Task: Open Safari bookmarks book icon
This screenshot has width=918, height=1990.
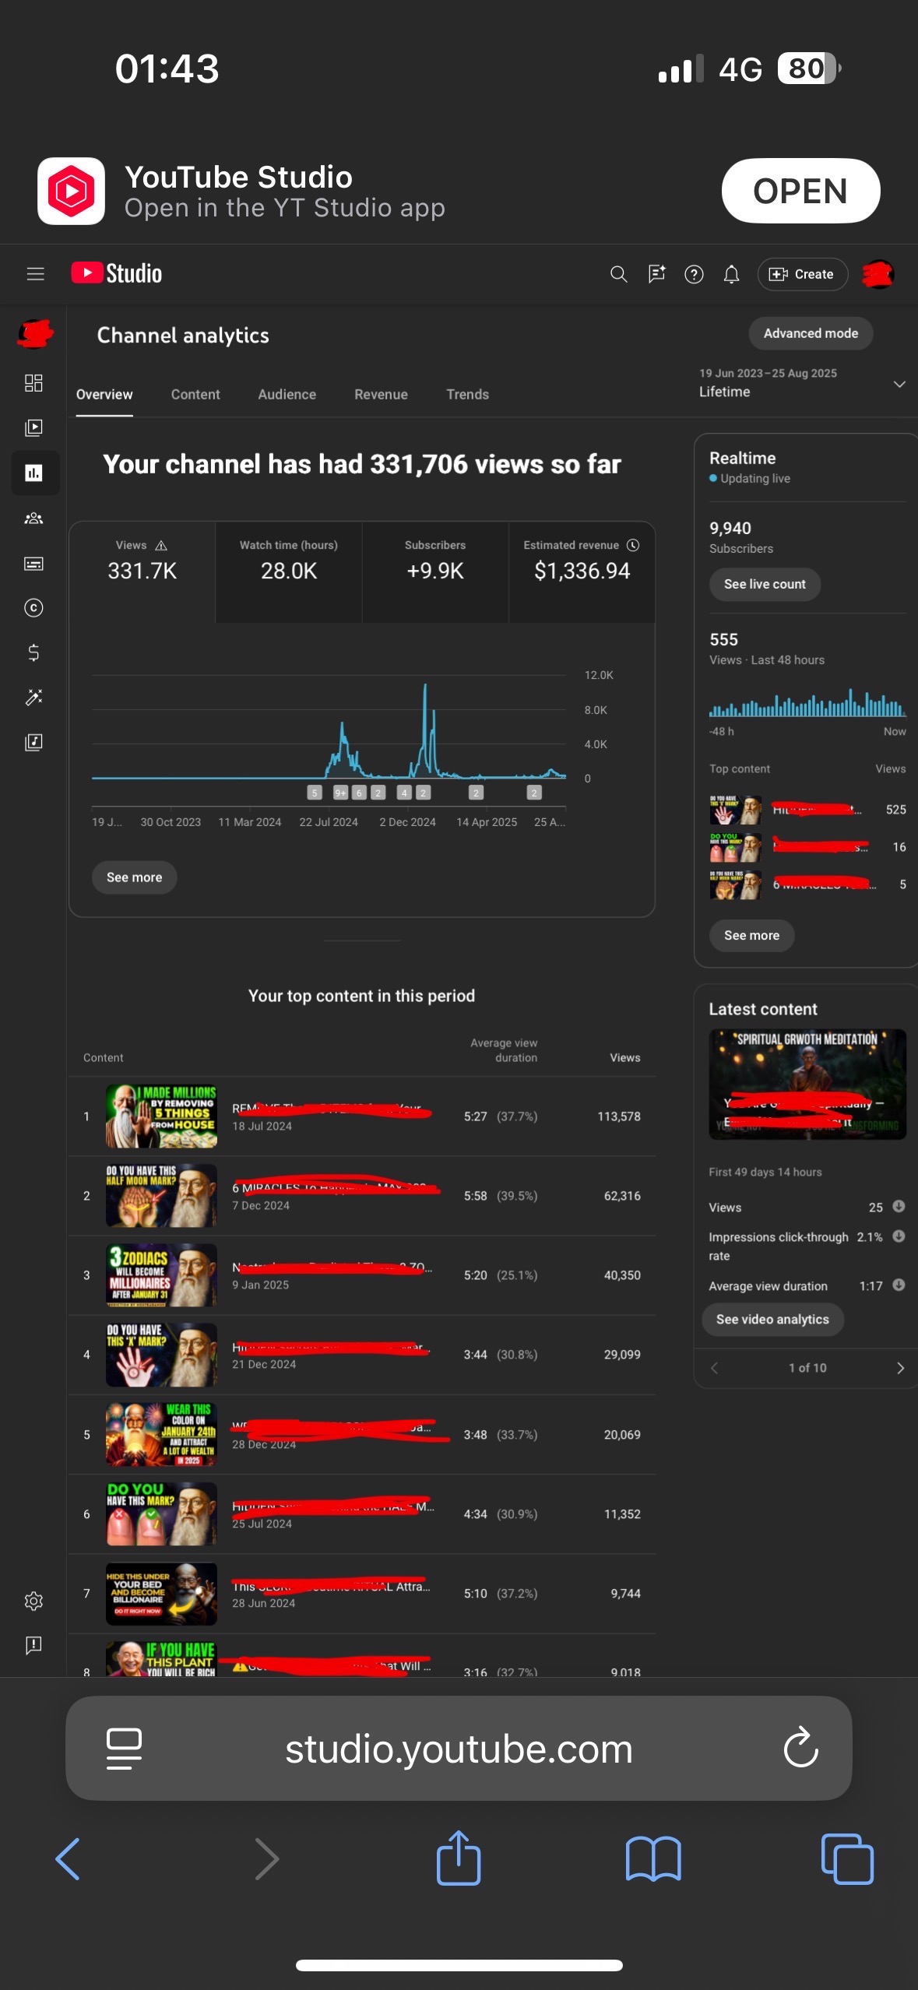Action: (x=653, y=1859)
